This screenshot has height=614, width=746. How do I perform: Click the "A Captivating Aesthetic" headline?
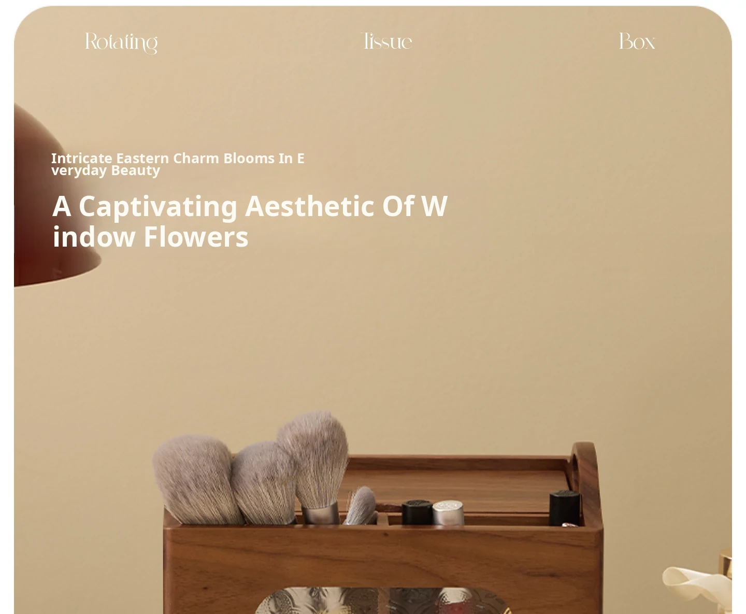[x=250, y=221]
